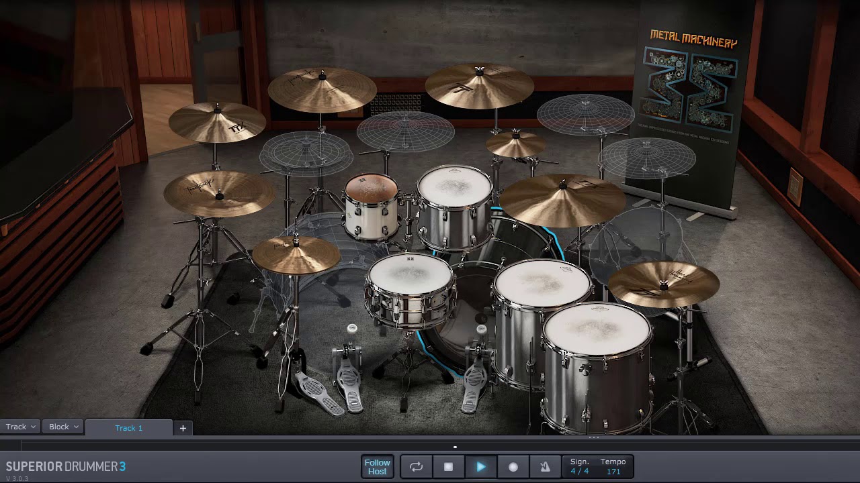Edit the tempo value 171
The image size is (860, 483).
(613, 472)
